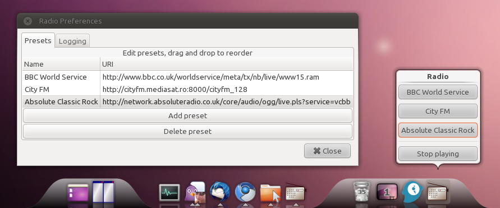Select Absolute Classic Rock name cell in table
This screenshot has width=500, height=208.
pos(61,102)
